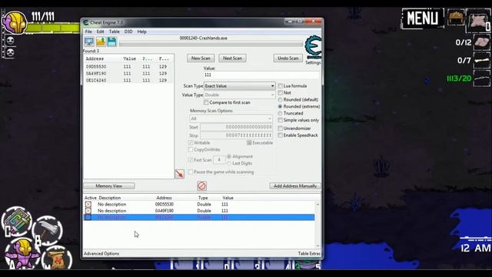
Task: Select the hammer tool icon
Action: [x=48, y=230]
